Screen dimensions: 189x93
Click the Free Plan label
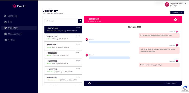click(x=174, y=6)
